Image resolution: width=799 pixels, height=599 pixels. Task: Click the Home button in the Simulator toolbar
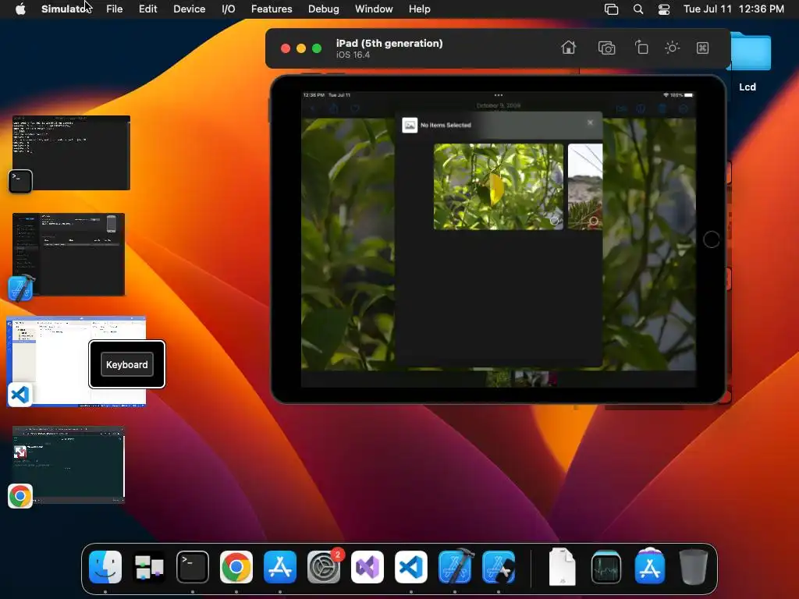pyautogui.click(x=568, y=48)
